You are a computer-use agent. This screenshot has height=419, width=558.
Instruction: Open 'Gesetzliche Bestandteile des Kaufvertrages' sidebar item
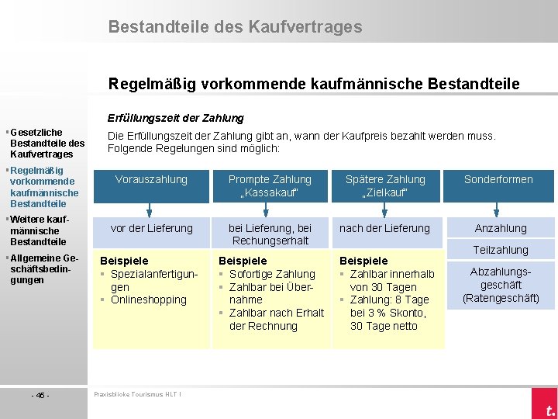[47, 144]
